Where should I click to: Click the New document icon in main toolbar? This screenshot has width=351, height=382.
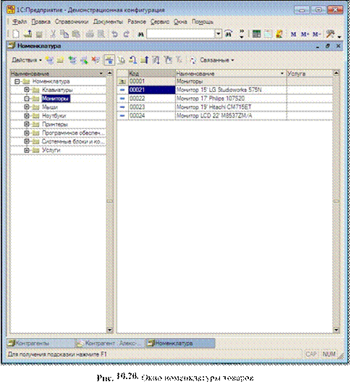click(x=16, y=33)
